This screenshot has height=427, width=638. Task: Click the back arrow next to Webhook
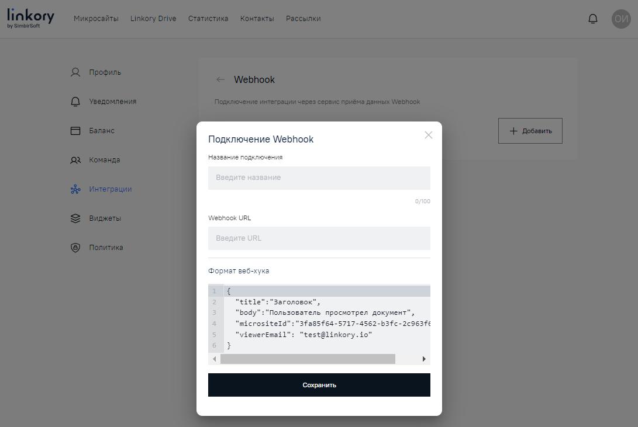(x=220, y=79)
